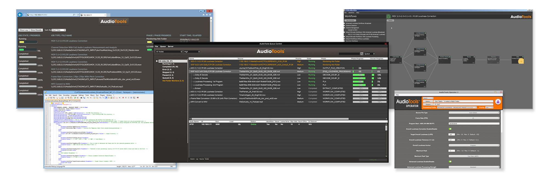The width and height of the screenshot is (549, 178).
Task: Expand the JourneyToTheSouthPole MOV job row
Action: pyautogui.click(x=190, y=68)
